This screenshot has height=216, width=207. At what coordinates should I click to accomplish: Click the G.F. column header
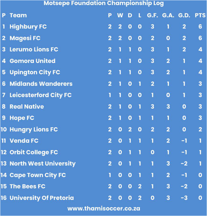coord(152,15)
